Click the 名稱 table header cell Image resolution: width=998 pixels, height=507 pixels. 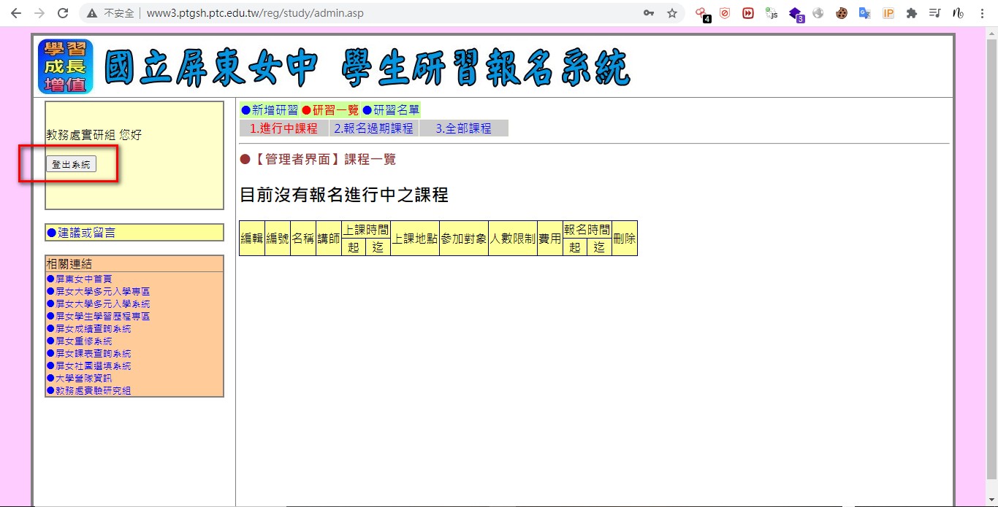(x=302, y=238)
